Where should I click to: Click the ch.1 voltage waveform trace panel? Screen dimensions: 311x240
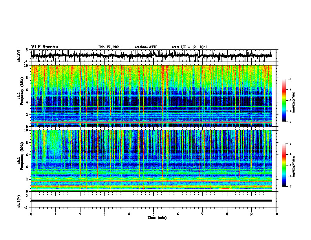tap(153, 56)
